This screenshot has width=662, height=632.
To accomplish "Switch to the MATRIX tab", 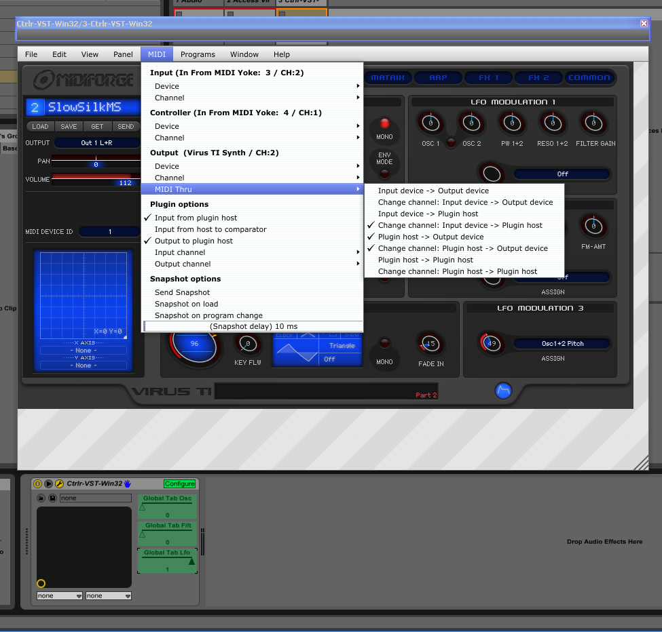I will pyautogui.click(x=388, y=77).
